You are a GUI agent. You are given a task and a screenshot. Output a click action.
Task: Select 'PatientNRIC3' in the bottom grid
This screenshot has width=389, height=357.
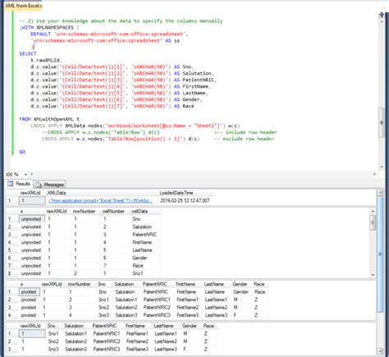(x=107, y=350)
